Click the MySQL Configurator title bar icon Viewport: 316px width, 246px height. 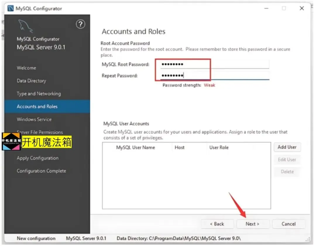[11, 8]
